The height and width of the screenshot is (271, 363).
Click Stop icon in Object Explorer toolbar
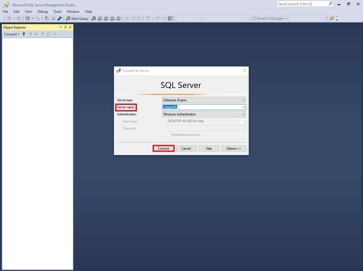pyautogui.click(x=36, y=34)
